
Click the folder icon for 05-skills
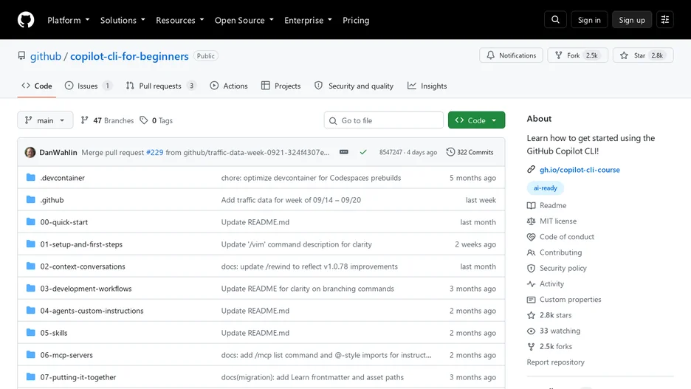tap(30, 333)
